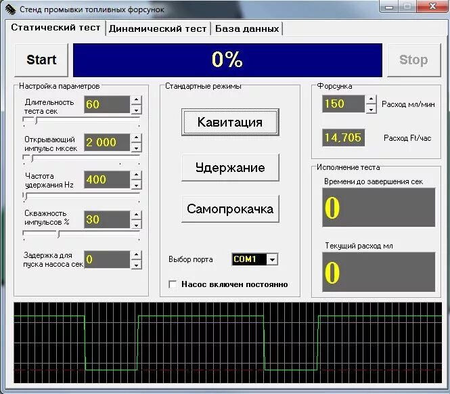Click the Времени до завершения display

click(379, 207)
